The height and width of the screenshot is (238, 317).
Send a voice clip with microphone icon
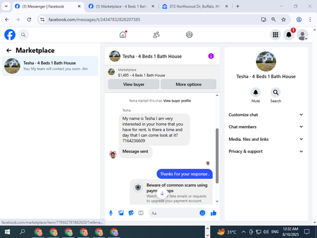(111, 213)
